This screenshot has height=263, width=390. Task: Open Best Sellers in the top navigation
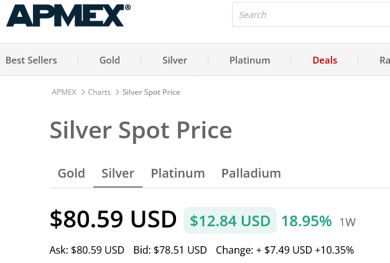coord(31,60)
